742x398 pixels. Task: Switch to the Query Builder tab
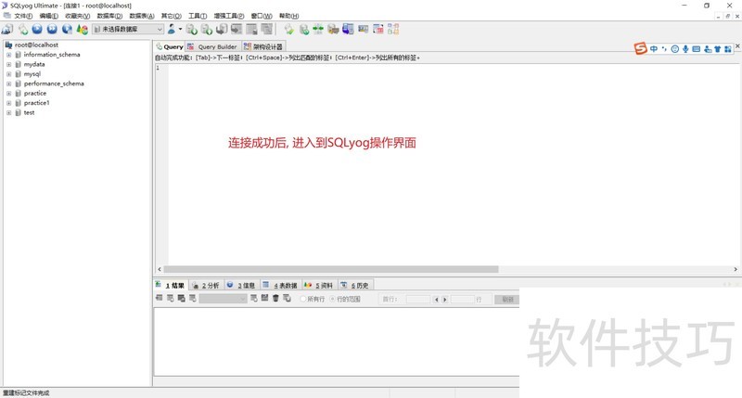pyautogui.click(x=213, y=47)
